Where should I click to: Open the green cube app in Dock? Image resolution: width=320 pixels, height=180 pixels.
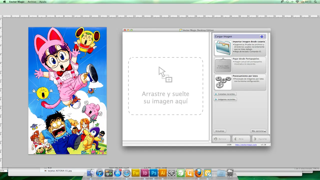[x=181, y=173]
